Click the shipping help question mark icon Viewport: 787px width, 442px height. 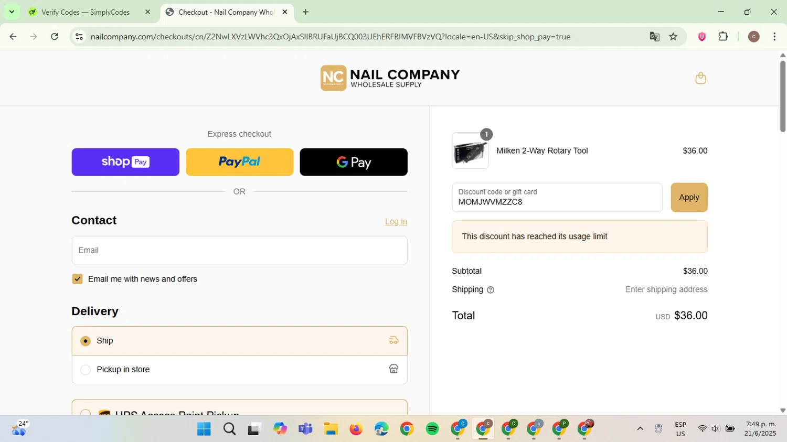(x=491, y=290)
